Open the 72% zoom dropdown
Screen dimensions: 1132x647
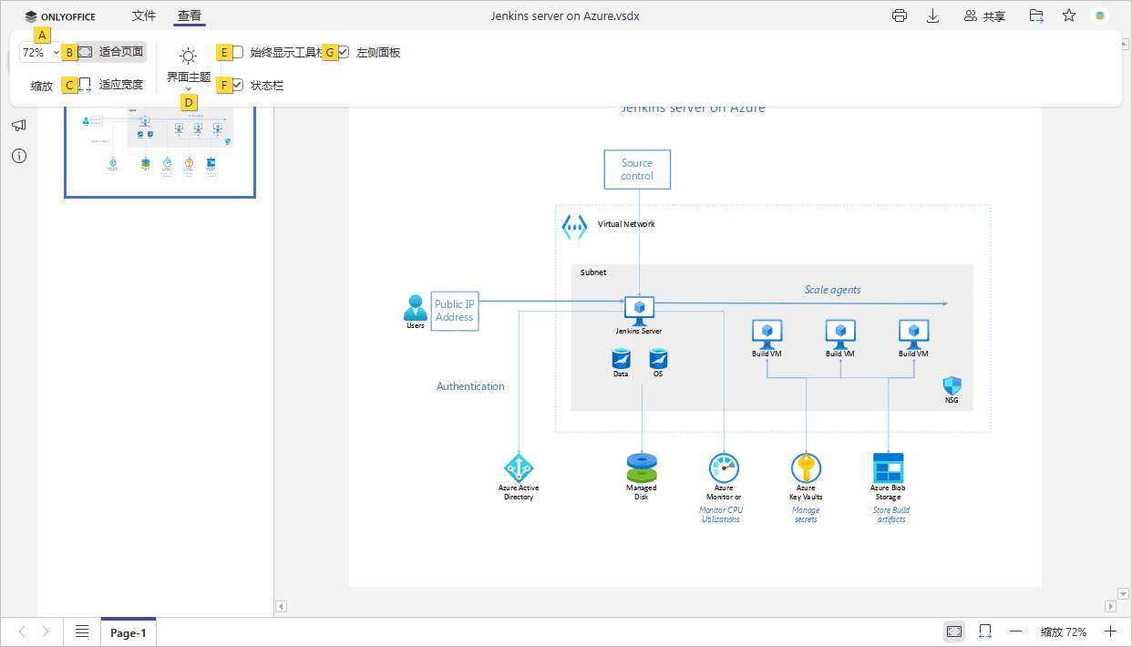click(41, 53)
